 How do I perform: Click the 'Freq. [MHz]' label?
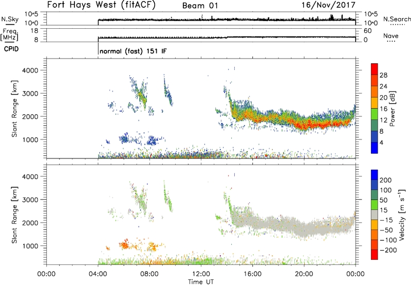(9, 34)
